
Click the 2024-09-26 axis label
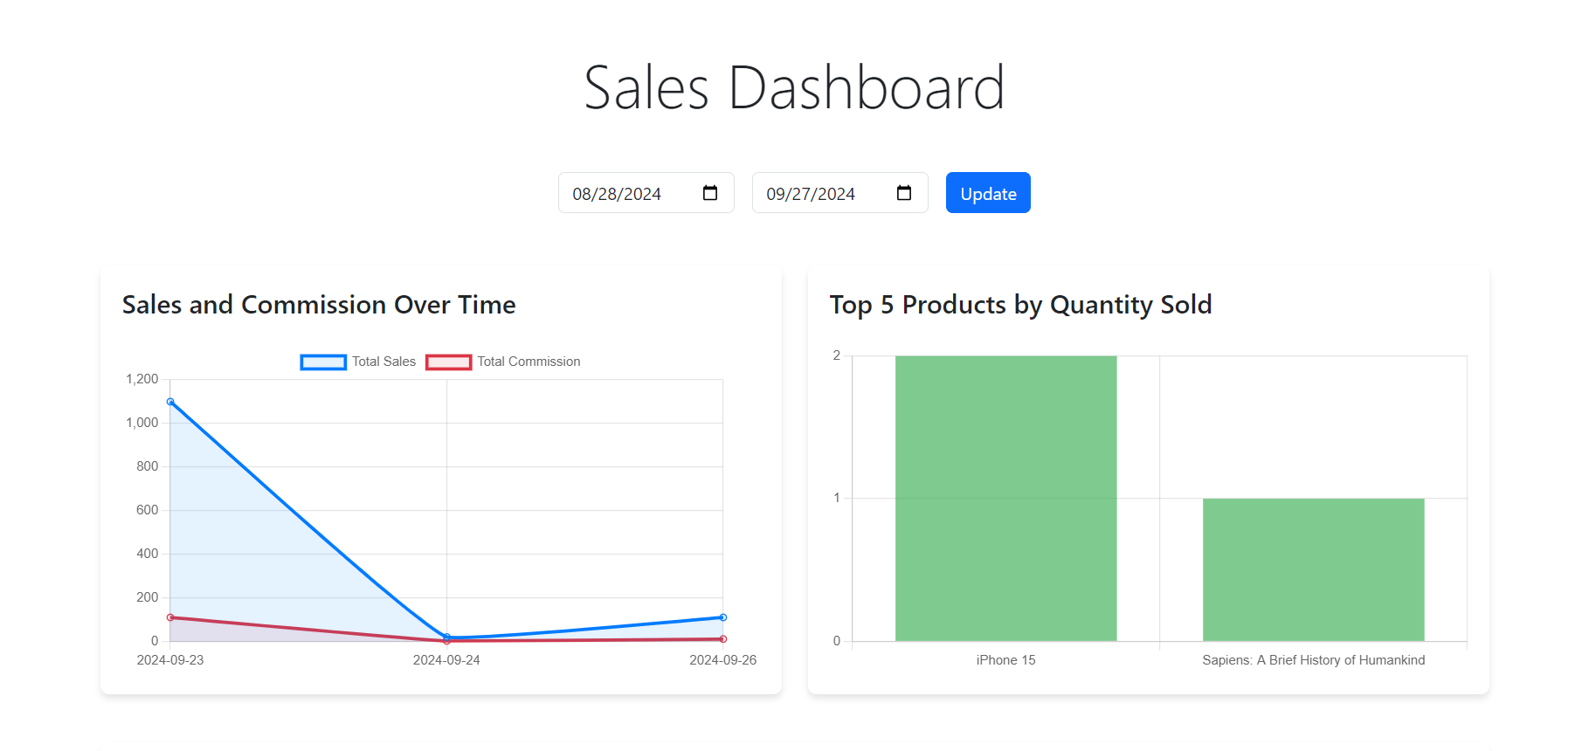[x=723, y=660]
